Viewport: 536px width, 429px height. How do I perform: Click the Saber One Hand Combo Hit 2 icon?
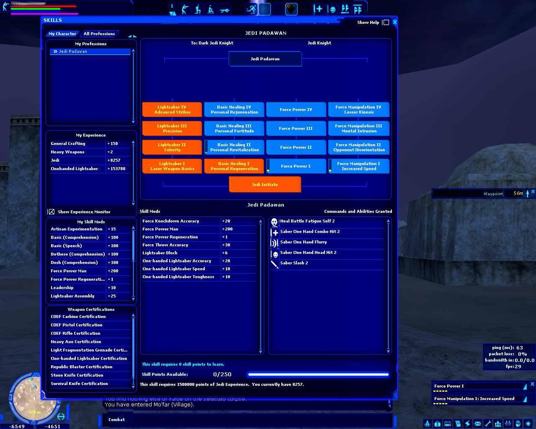(274, 232)
